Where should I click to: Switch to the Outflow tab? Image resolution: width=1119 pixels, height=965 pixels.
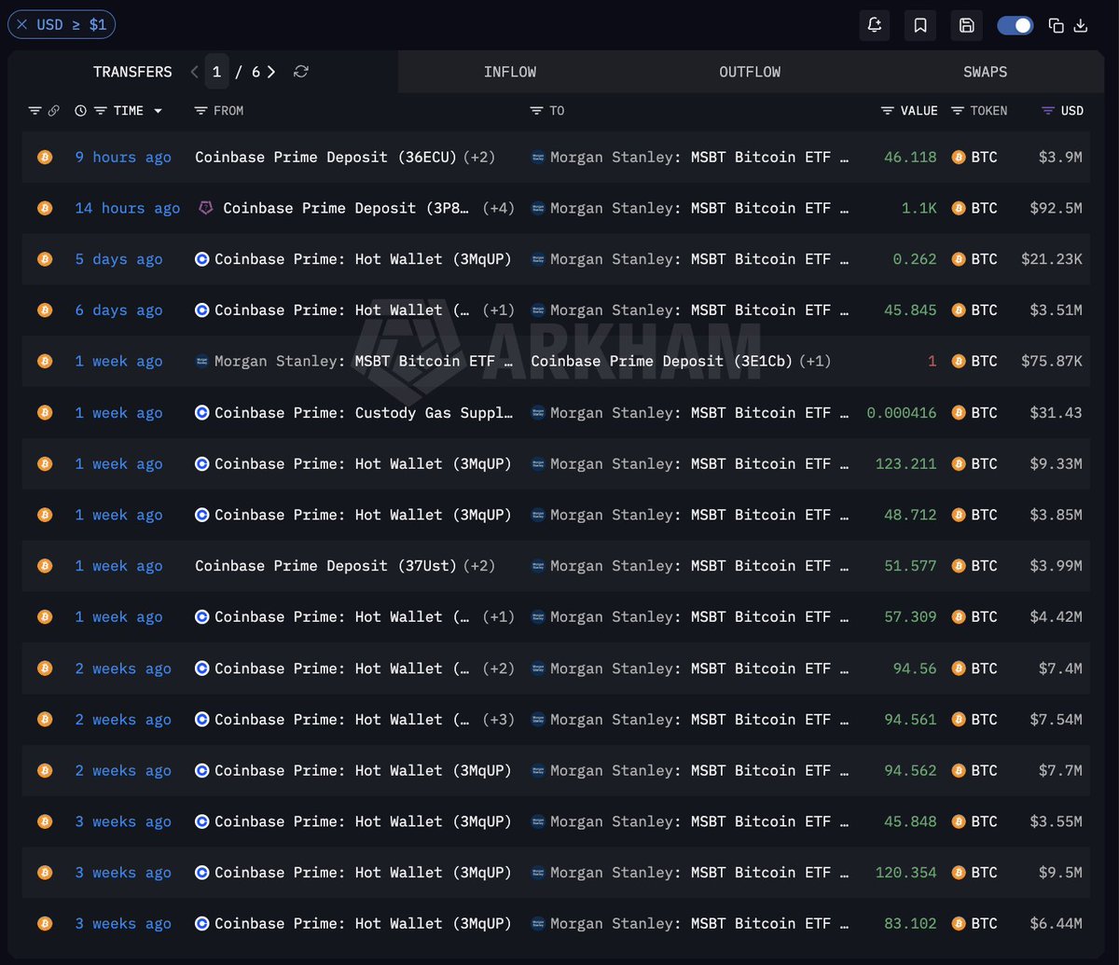[750, 72]
